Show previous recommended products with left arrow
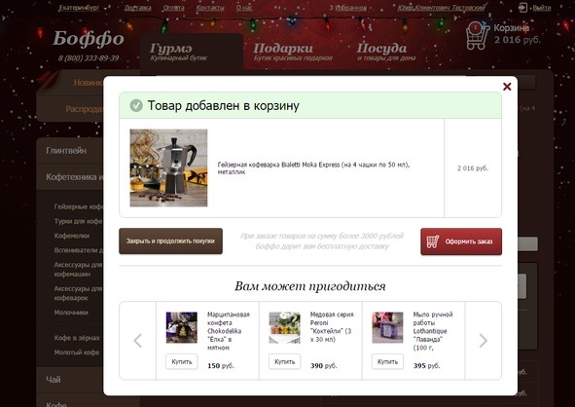Viewport: 575px width, 407px height. click(x=137, y=341)
